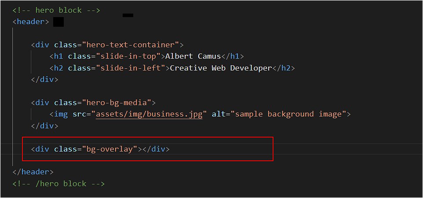Click the Creative Web Developer text

[221, 68]
